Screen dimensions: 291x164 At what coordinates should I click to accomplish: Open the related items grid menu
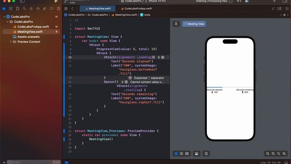click(66, 9)
